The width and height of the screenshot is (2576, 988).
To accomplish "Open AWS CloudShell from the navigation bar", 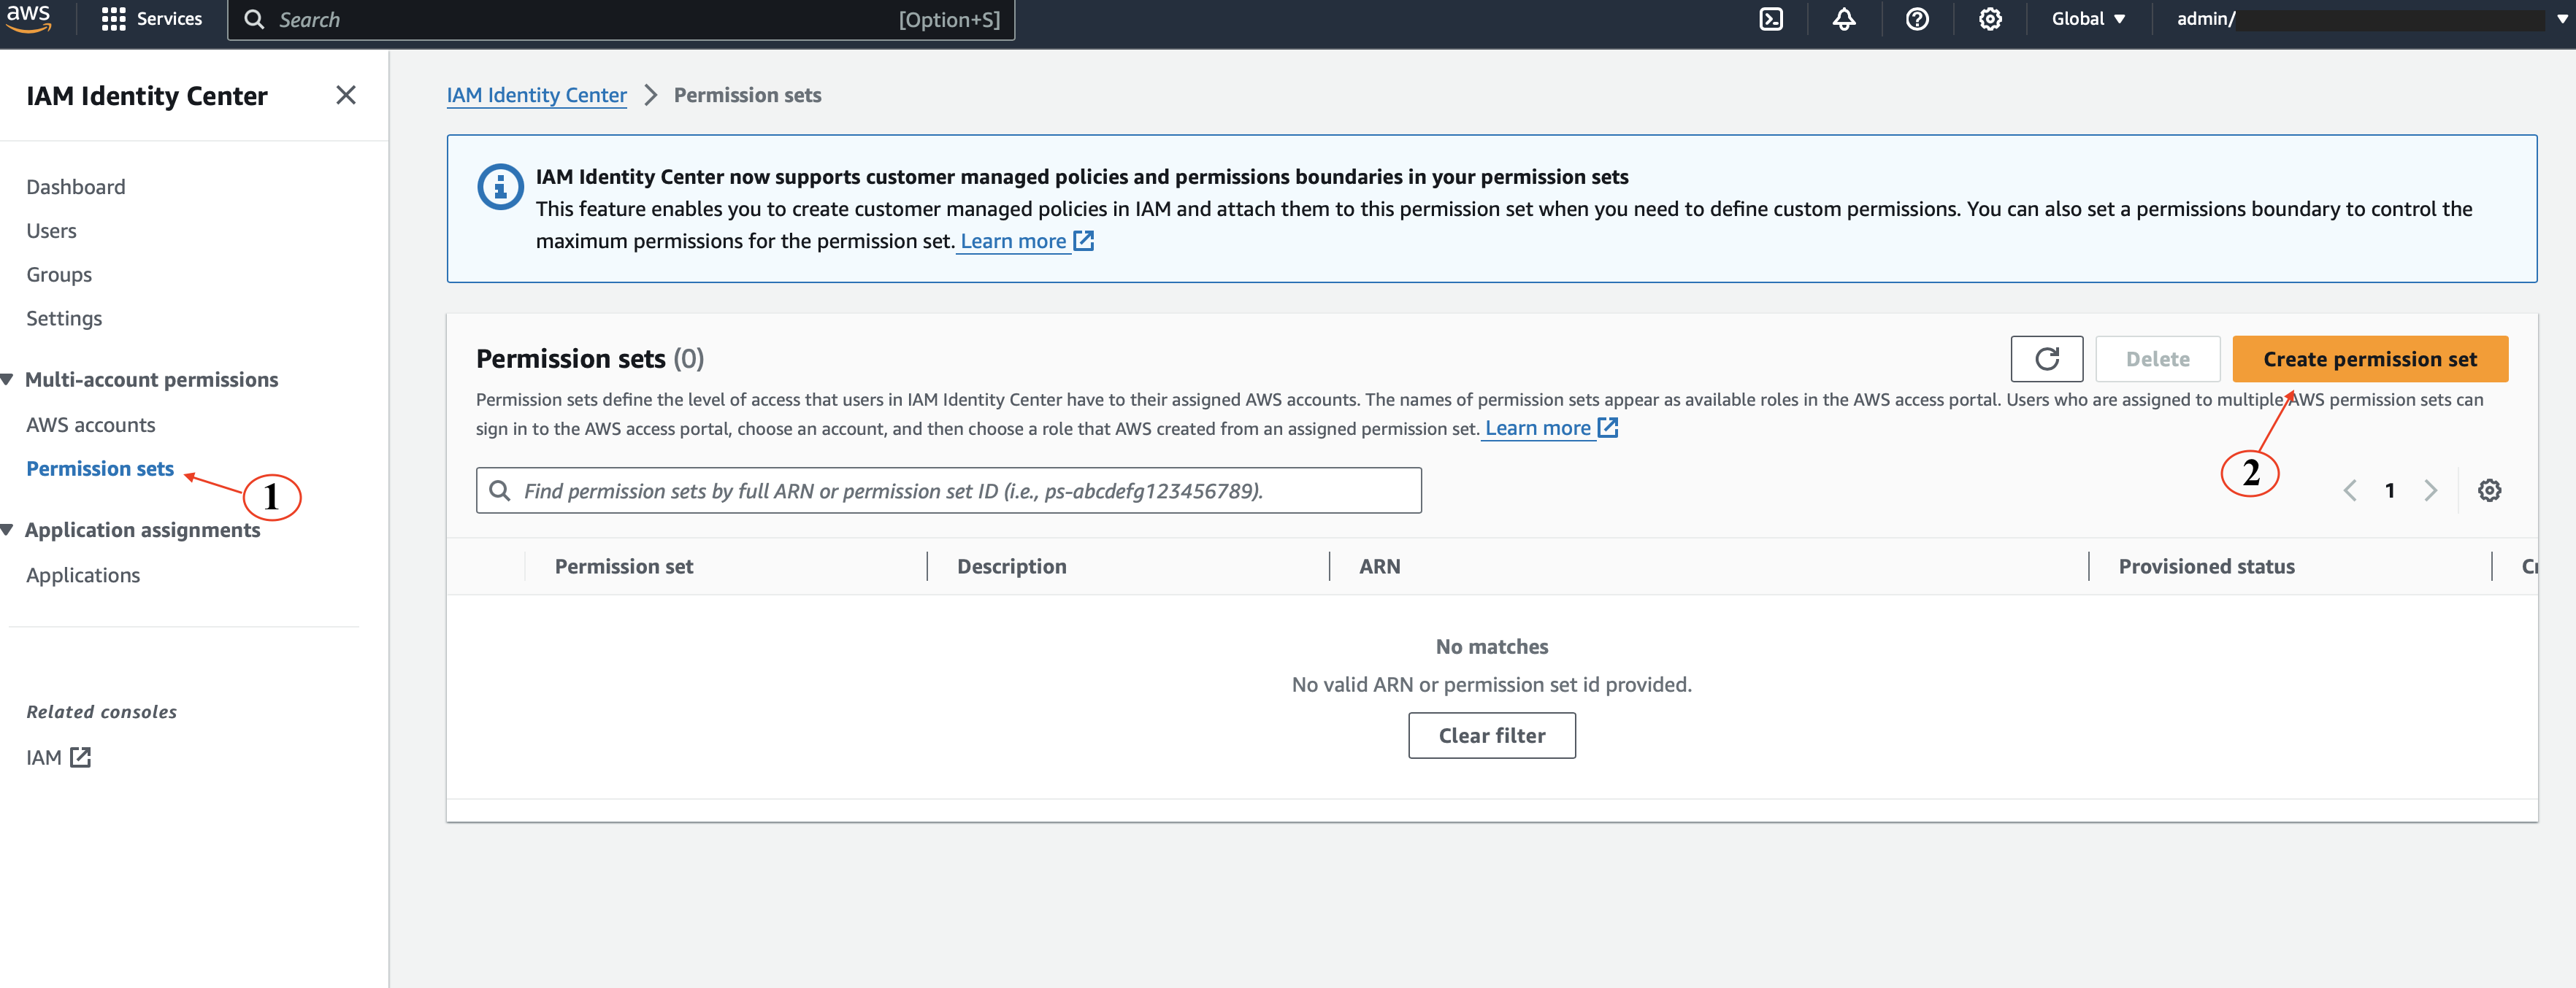I will pyautogui.click(x=1771, y=19).
